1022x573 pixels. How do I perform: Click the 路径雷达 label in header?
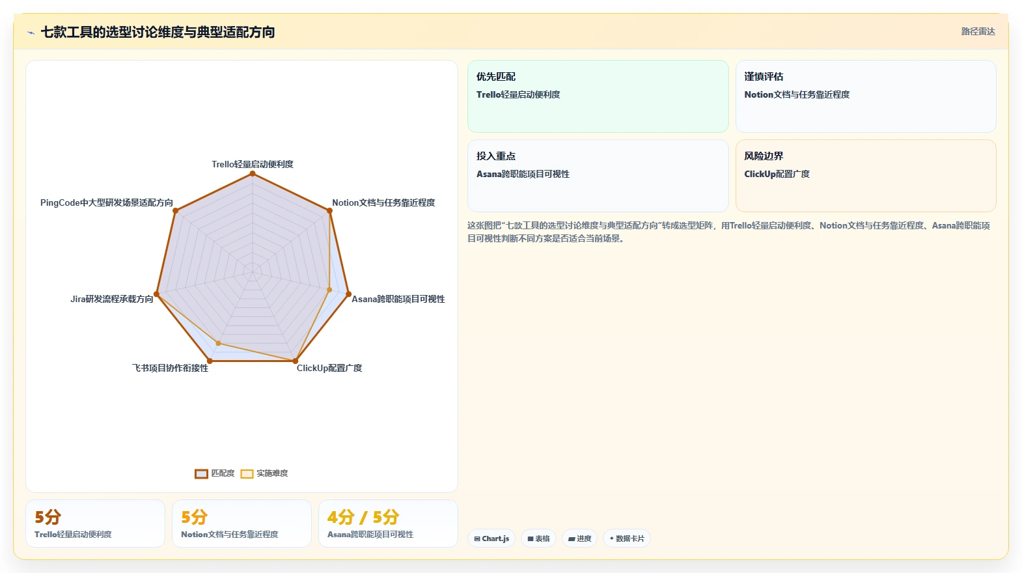(978, 31)
